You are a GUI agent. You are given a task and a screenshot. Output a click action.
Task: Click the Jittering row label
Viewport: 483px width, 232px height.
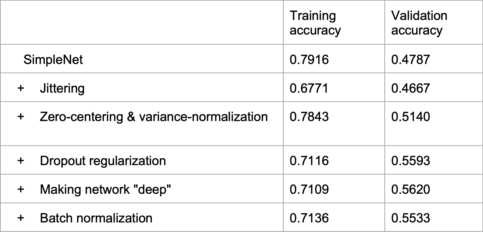[x=62, y=88]
